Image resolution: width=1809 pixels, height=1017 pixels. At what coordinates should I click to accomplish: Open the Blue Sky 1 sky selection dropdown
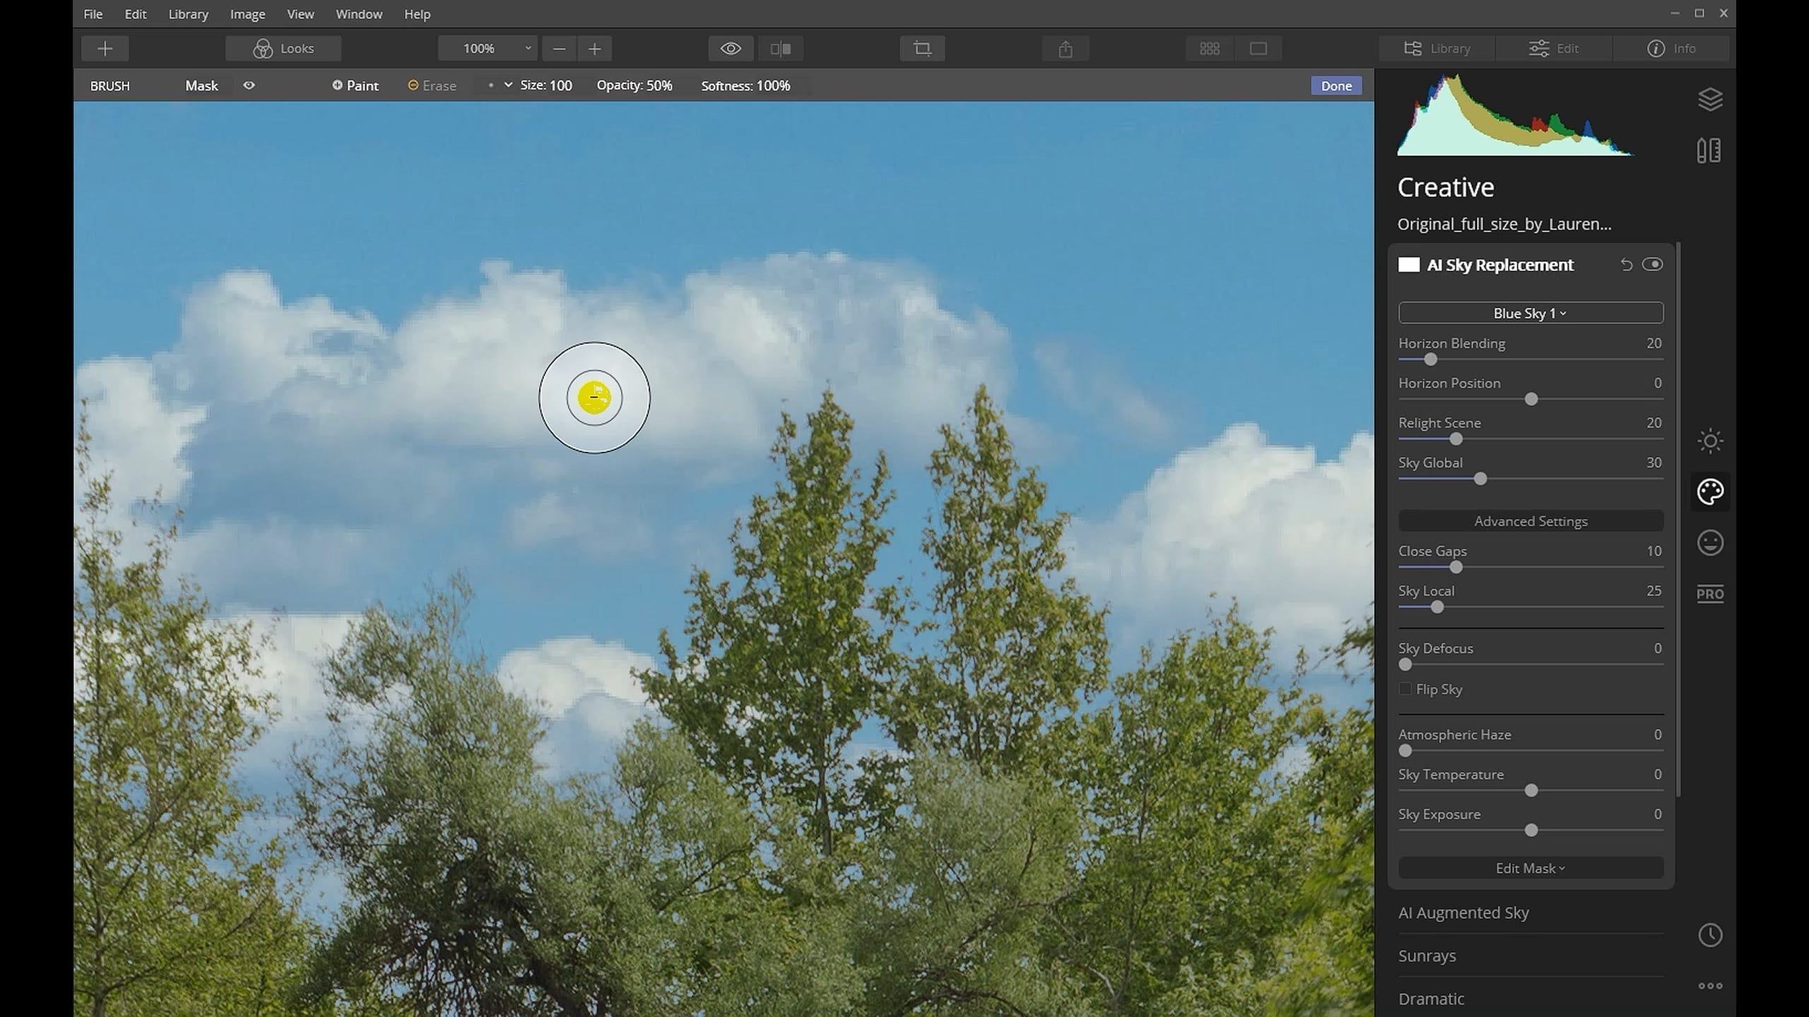(x=1529, y=312)
